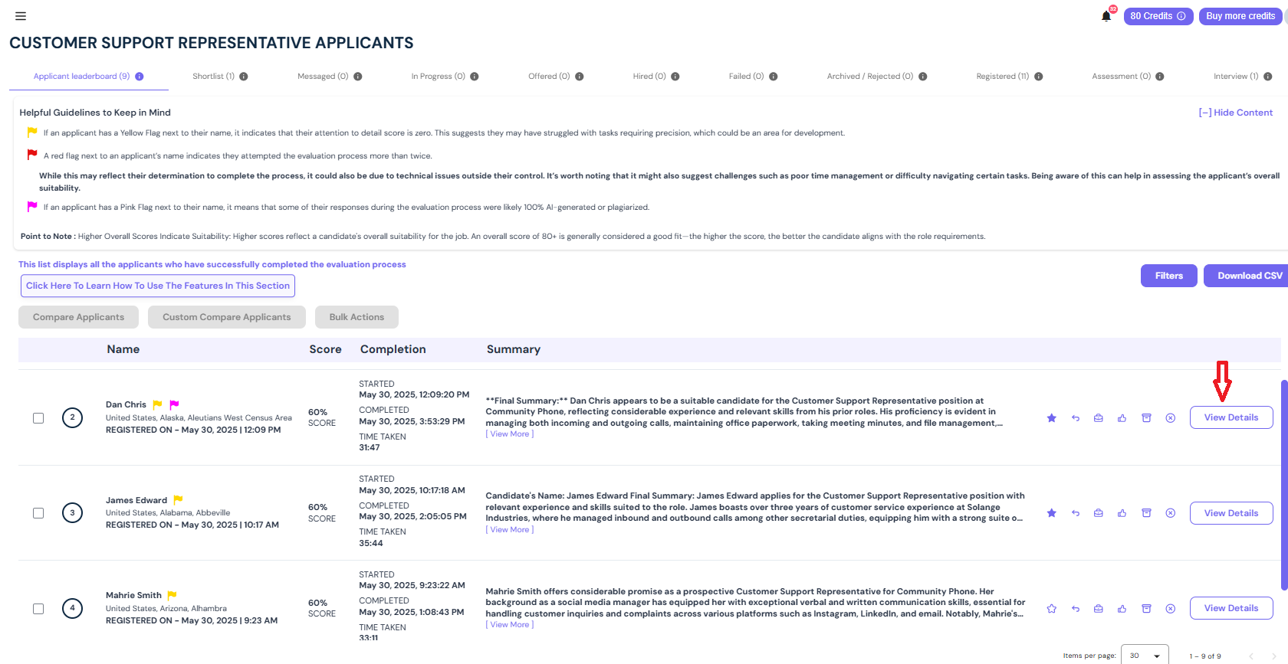
Task: Click the info icon next to Hired tab
Action: (675, 77)
